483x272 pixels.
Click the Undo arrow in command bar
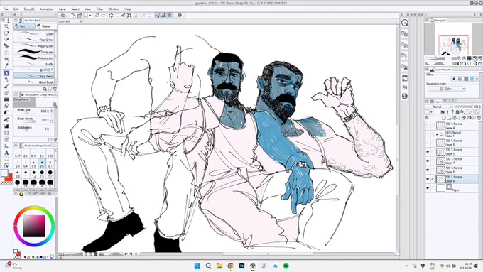coord(97,16)
